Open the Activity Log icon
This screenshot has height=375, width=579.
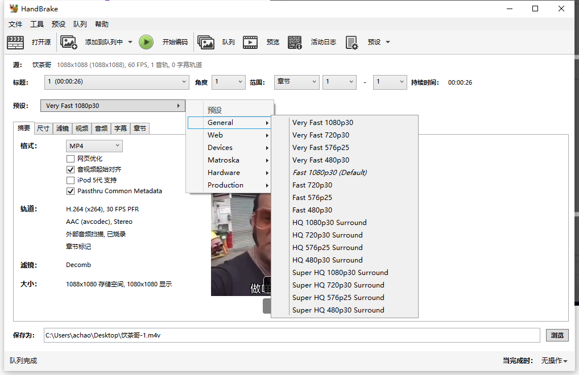tap(295, 42)
